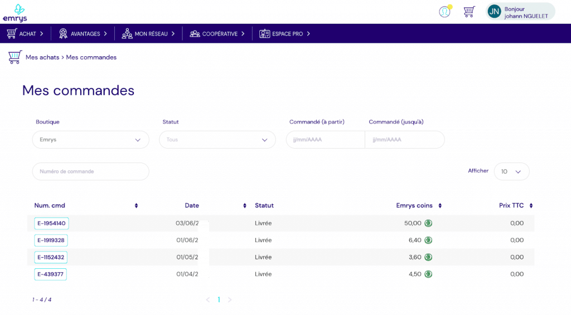Image resolution: width=571 pixels, height=315 pixels.
Task: Click Mes achats breadcrumb link
Action: pos(42,57)
